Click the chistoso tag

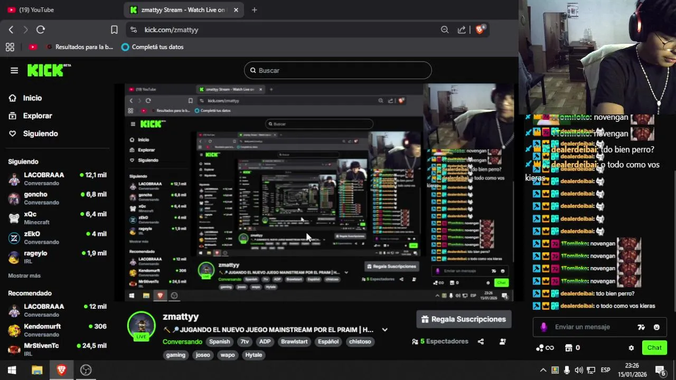pyautogui.click(x=360, y=341)
